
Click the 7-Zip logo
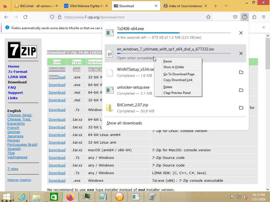[x=22, y=50]
